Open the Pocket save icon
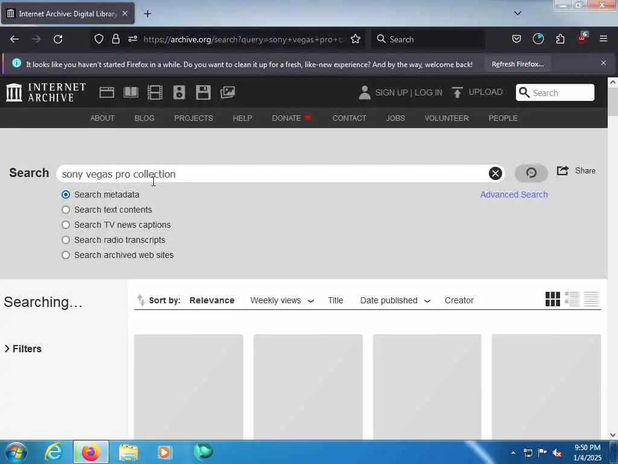618x464 pixels. point(517,39)
